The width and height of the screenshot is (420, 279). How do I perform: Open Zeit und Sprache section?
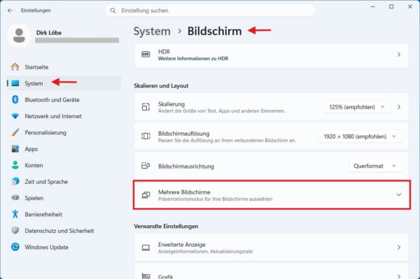[64, 181]
